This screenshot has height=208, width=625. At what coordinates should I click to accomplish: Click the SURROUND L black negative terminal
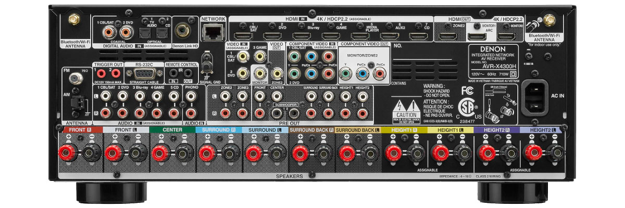point(277,153)
